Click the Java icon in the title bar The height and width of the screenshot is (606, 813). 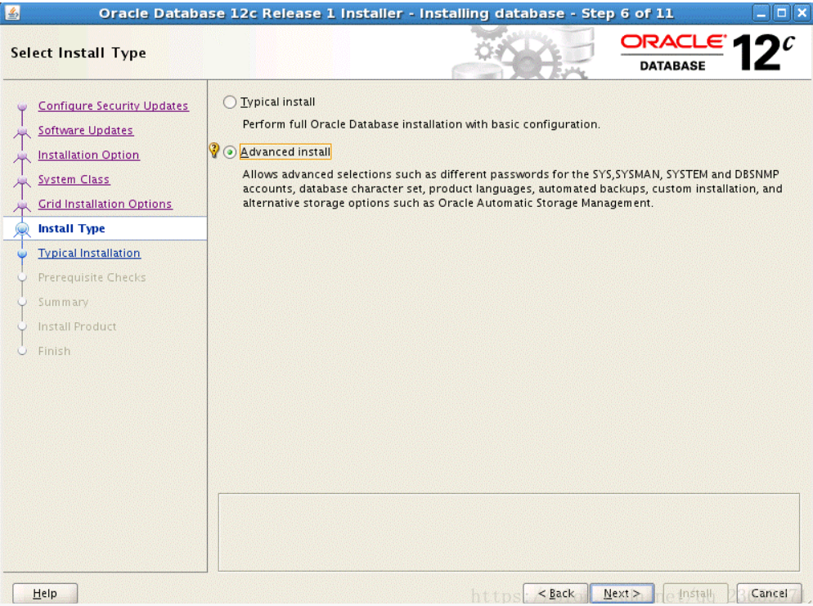pyautogui.click(x=12, y=12)
